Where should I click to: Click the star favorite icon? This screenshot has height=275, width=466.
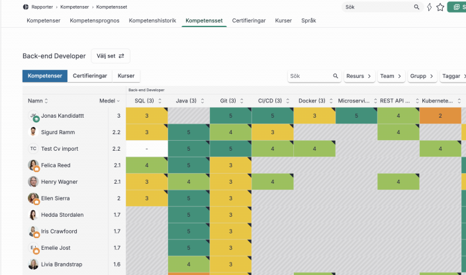point(440,7)
